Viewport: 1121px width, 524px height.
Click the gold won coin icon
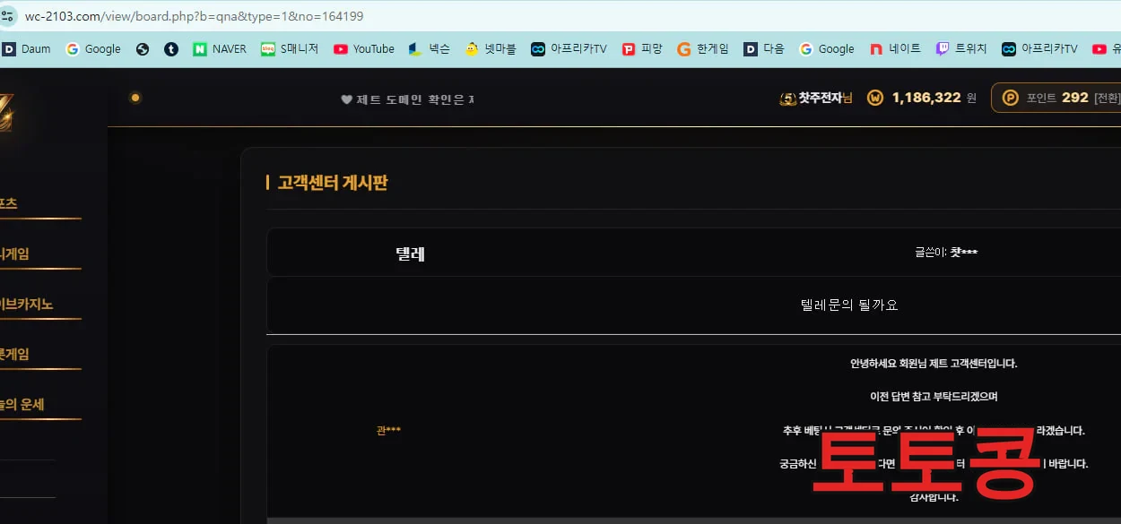[875, 98]
